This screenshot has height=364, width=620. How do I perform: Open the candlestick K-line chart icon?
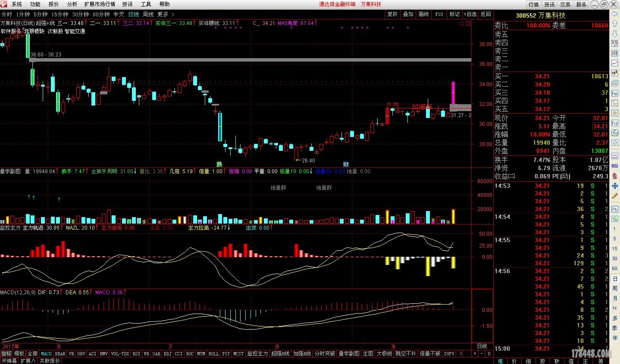coord(615,73)
